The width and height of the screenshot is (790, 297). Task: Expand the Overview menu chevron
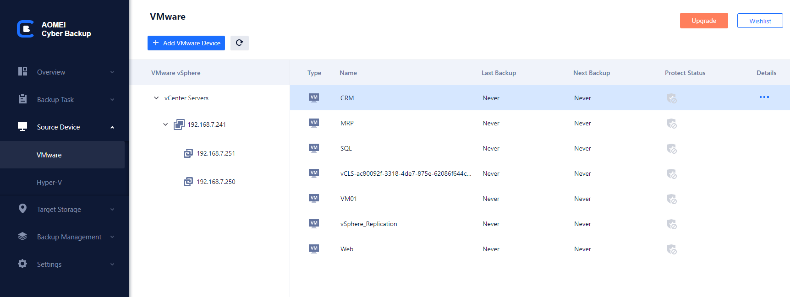[x=112, y=72]
